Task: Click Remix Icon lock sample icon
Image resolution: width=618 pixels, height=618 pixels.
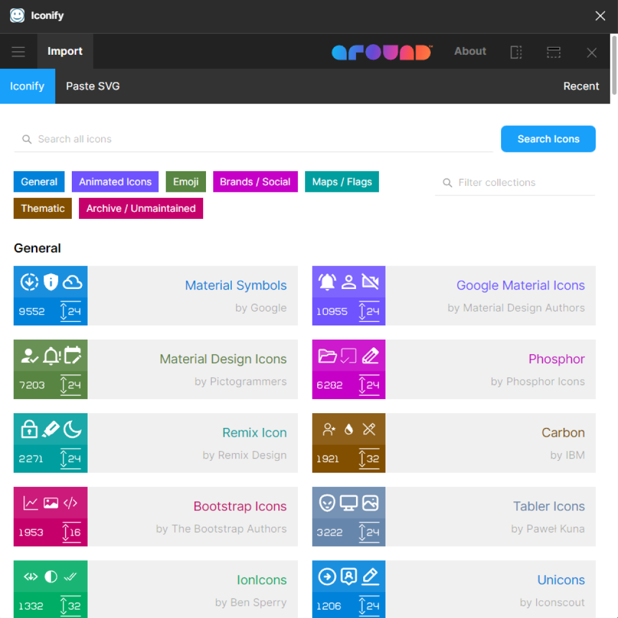Action: (x=29, y=429)
